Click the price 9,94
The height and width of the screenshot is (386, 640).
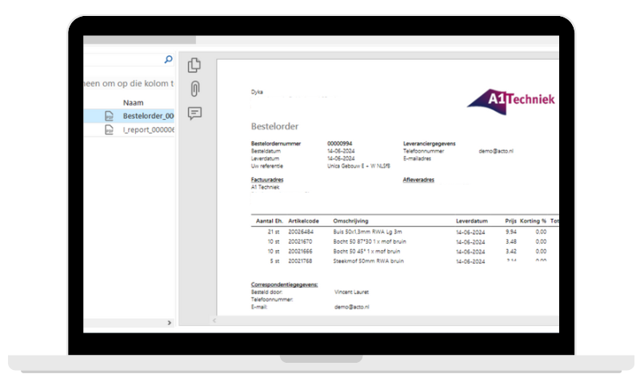tap(511, 232)
